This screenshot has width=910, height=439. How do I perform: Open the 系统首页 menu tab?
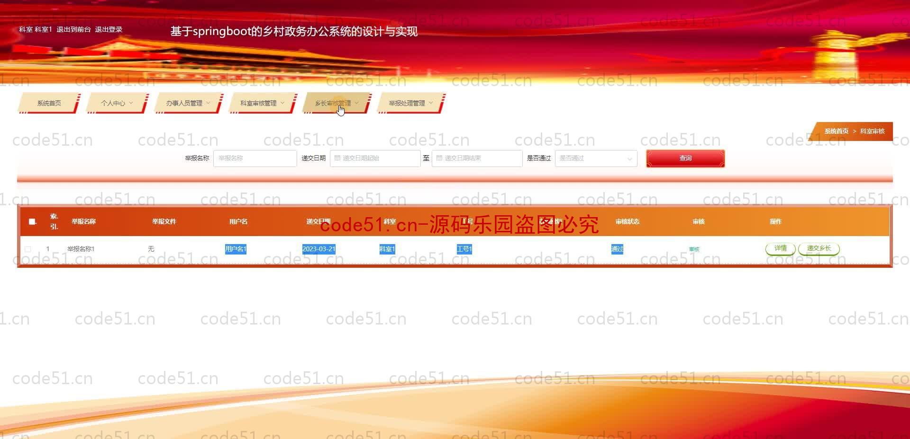[x=49, y=103]
